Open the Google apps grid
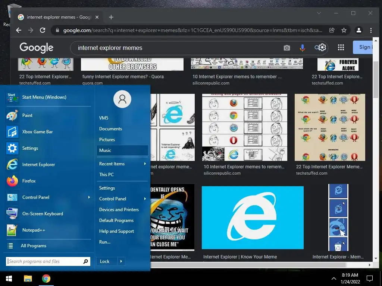Image resolution: width=382 pixels, height=286 pixels. pyautogui.click(x=341, y=47)
